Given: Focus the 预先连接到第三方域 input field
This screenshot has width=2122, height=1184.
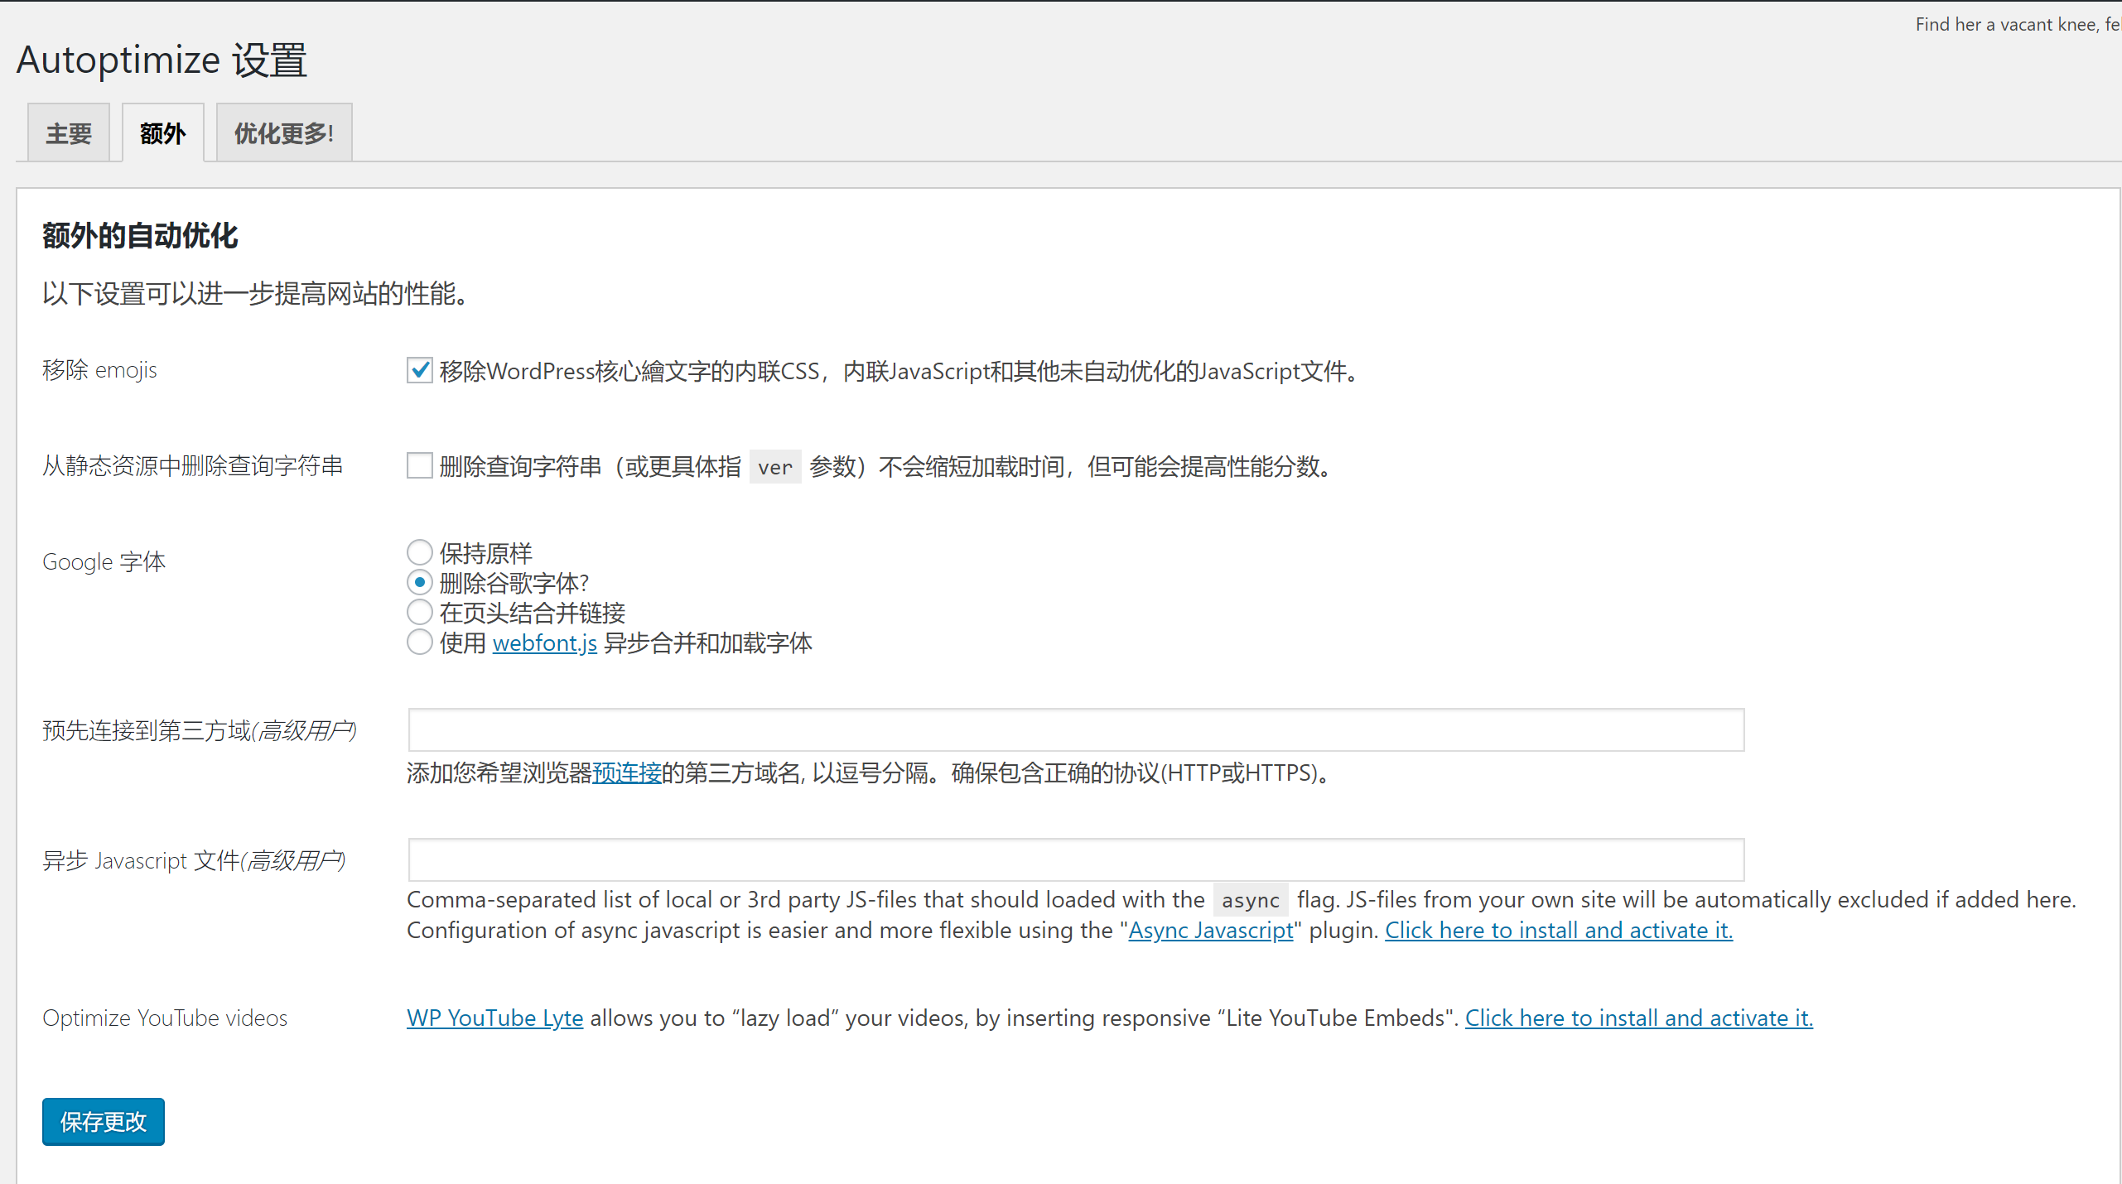Looking at the screenshot, I should pyautogui.click(x=1076, y=729).
